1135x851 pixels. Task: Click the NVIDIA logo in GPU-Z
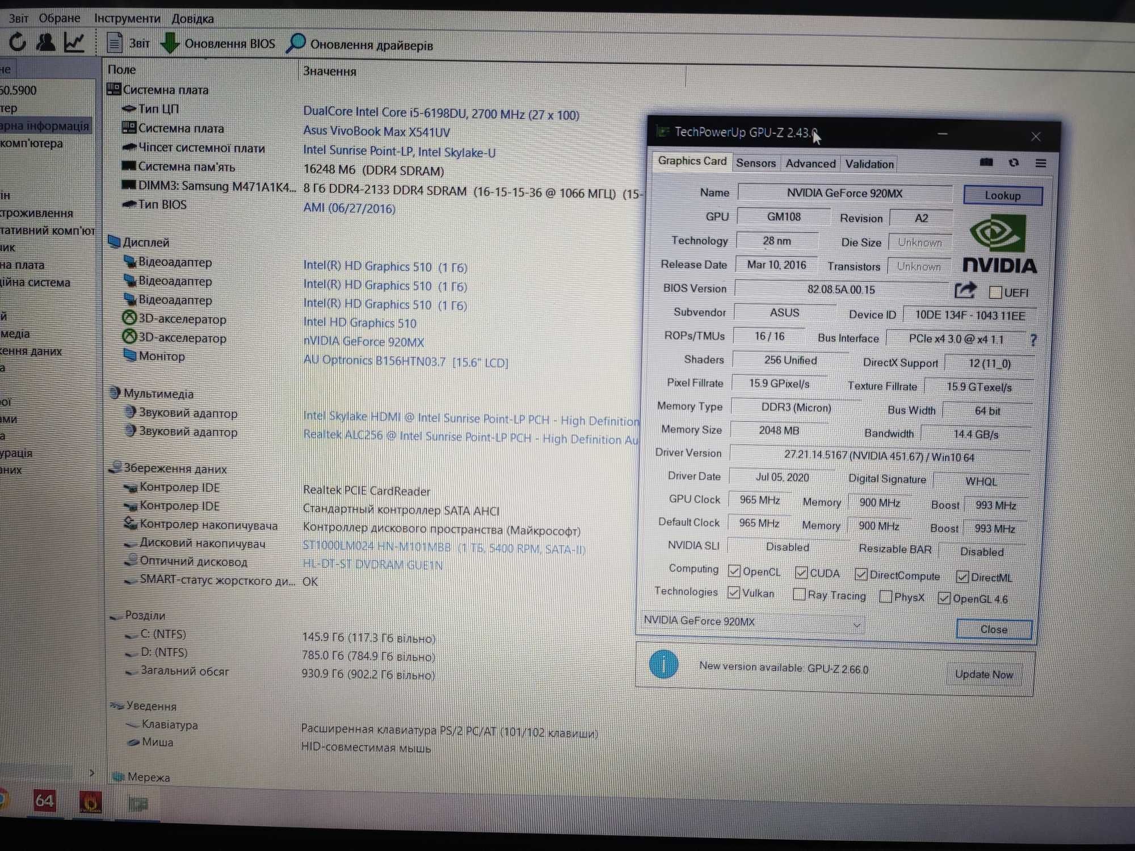click(1000, 244)
